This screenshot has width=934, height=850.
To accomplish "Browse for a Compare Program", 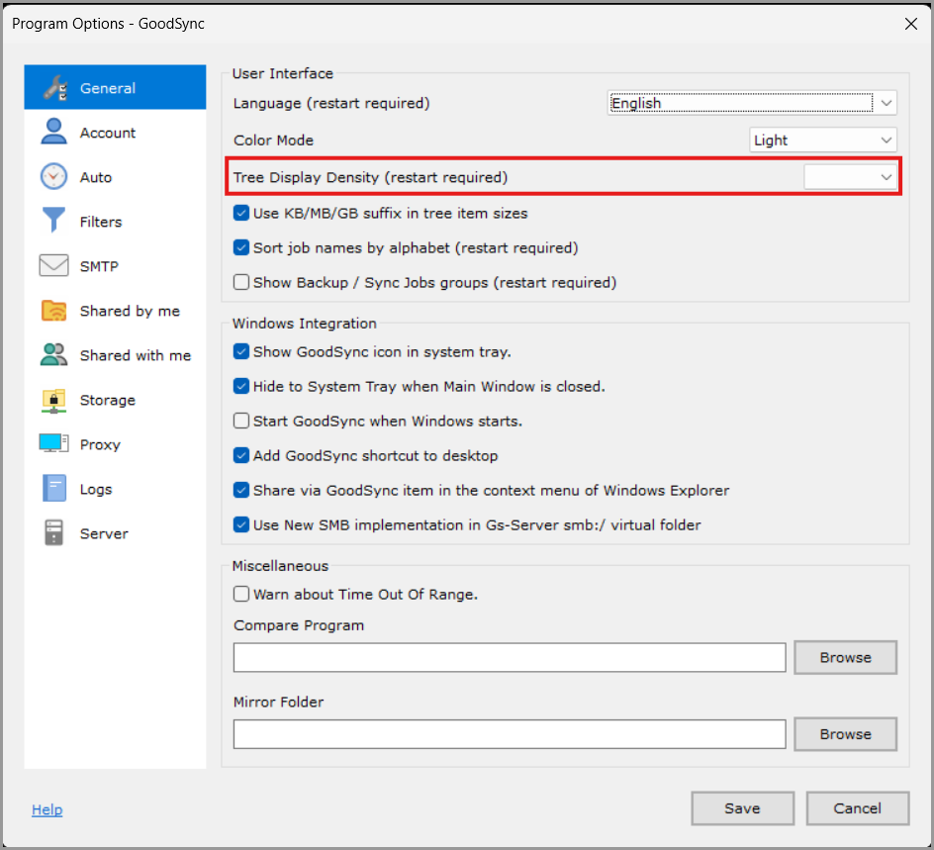I will point(845,657).
